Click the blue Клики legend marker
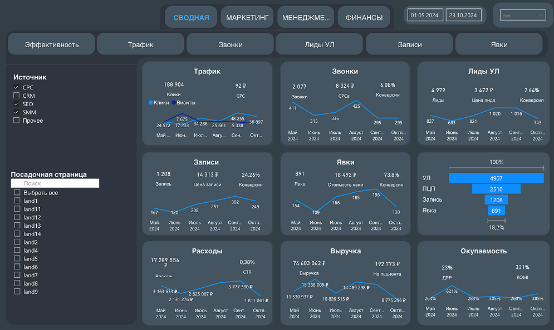Viewport: 554px width, 330px height. (151, 103)
